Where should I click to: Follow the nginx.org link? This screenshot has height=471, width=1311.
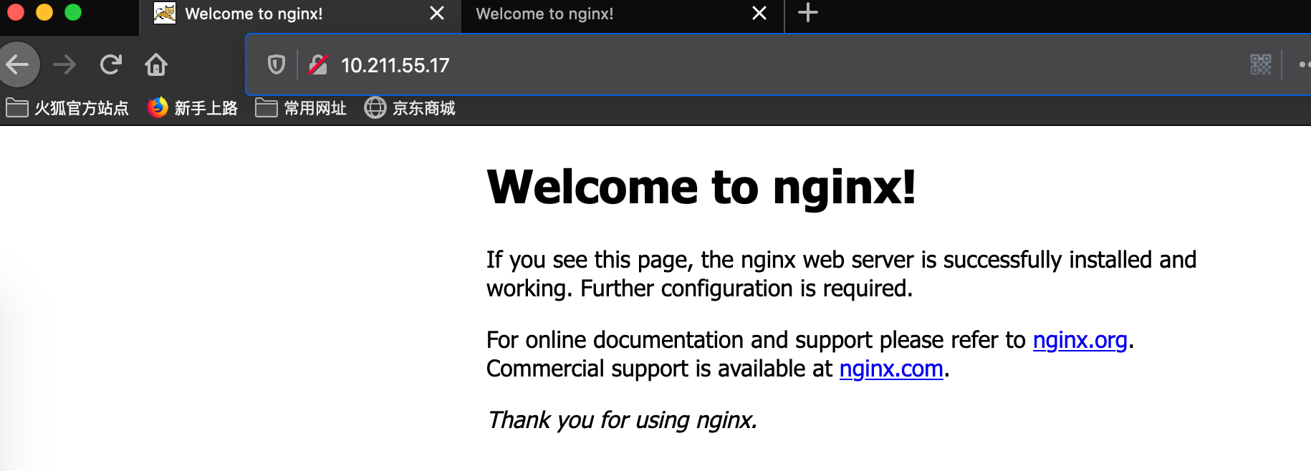1080,340
